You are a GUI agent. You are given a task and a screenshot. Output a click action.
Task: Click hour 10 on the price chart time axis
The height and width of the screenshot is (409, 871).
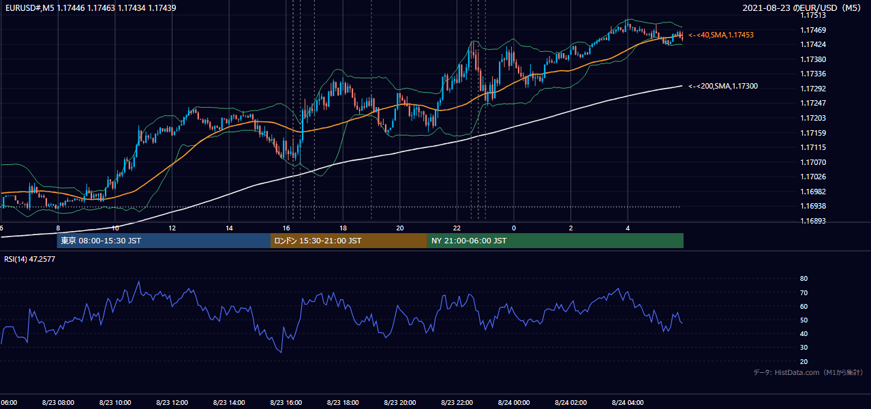[x=115, y=228]
